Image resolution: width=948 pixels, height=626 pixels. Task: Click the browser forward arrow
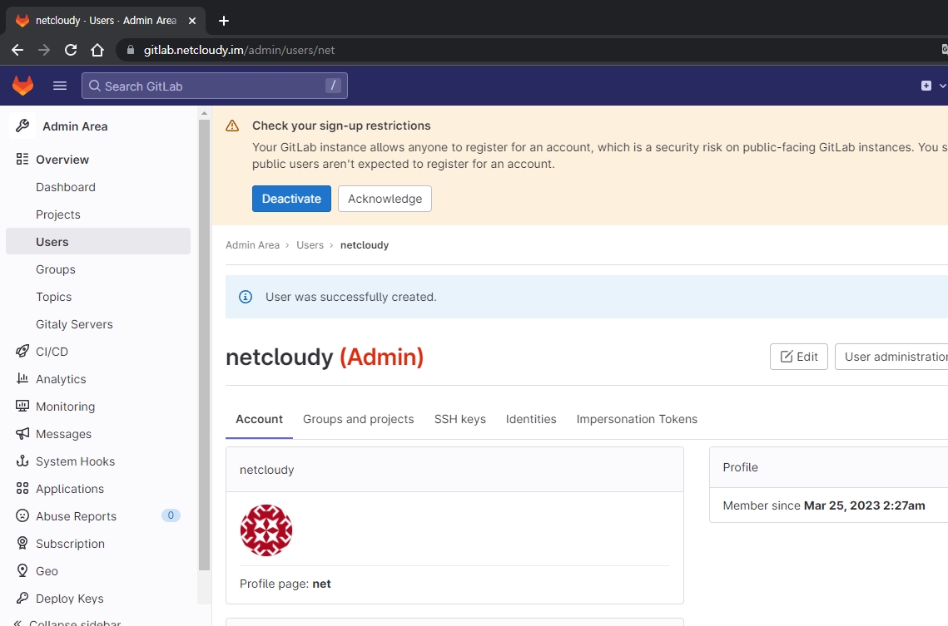(44, 50)
